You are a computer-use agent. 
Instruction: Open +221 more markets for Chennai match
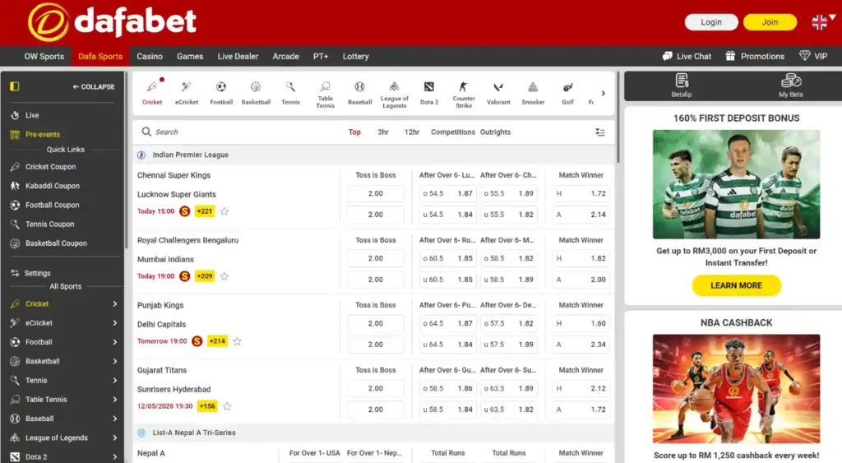(x=205, y=211)
